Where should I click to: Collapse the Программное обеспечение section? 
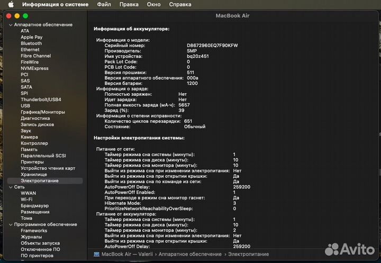(10, 224)
